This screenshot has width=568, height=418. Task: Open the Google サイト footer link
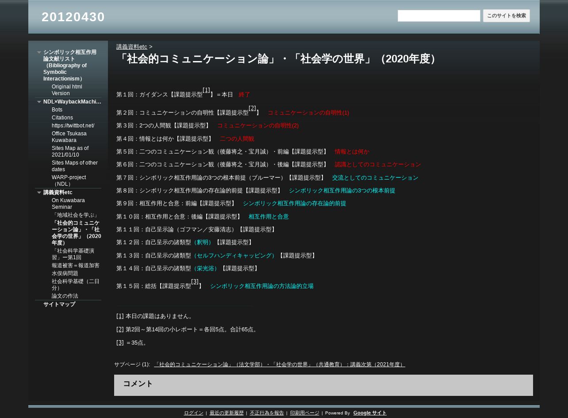(x=370, y=413)
